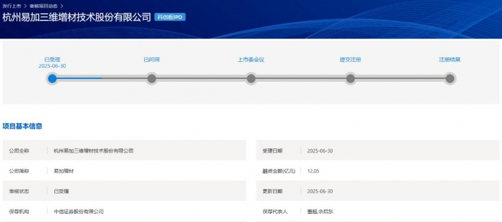Click the company title heading in banner

(76, 18)
